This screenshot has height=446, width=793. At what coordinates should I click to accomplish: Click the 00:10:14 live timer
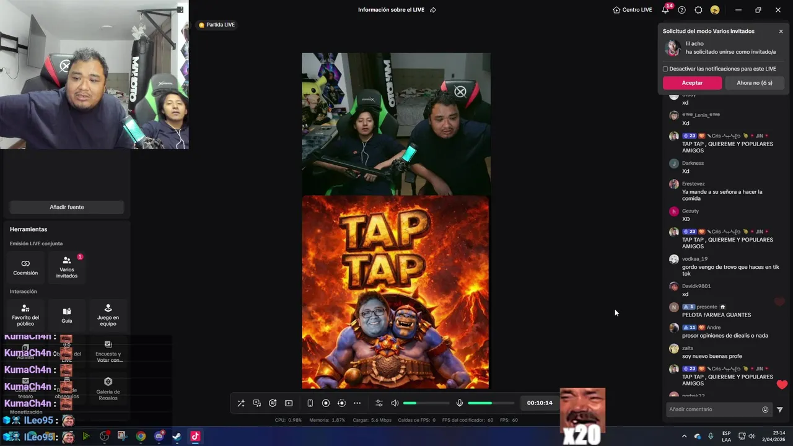540,403
